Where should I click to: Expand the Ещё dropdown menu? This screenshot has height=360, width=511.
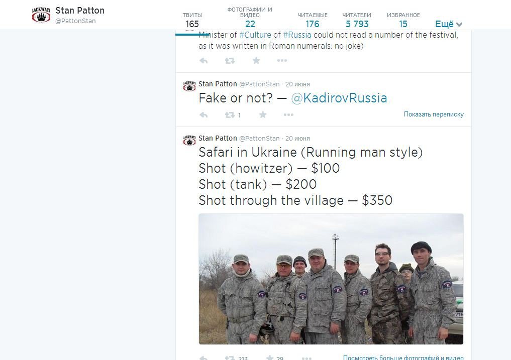click(x=448, y=24)
